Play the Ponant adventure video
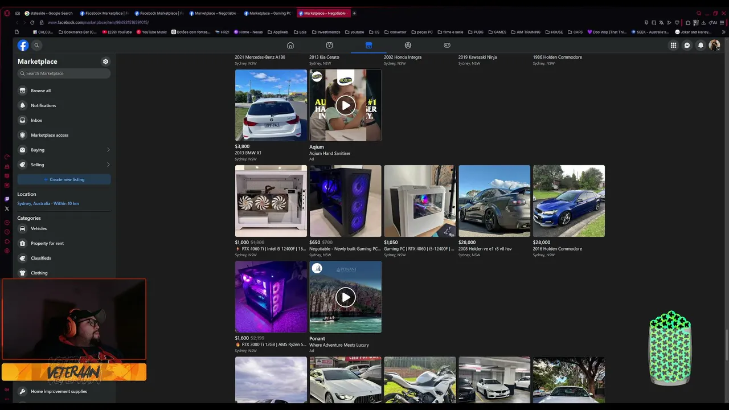The width and height of the screenshot is (729, 410). (x=345, y=297)
